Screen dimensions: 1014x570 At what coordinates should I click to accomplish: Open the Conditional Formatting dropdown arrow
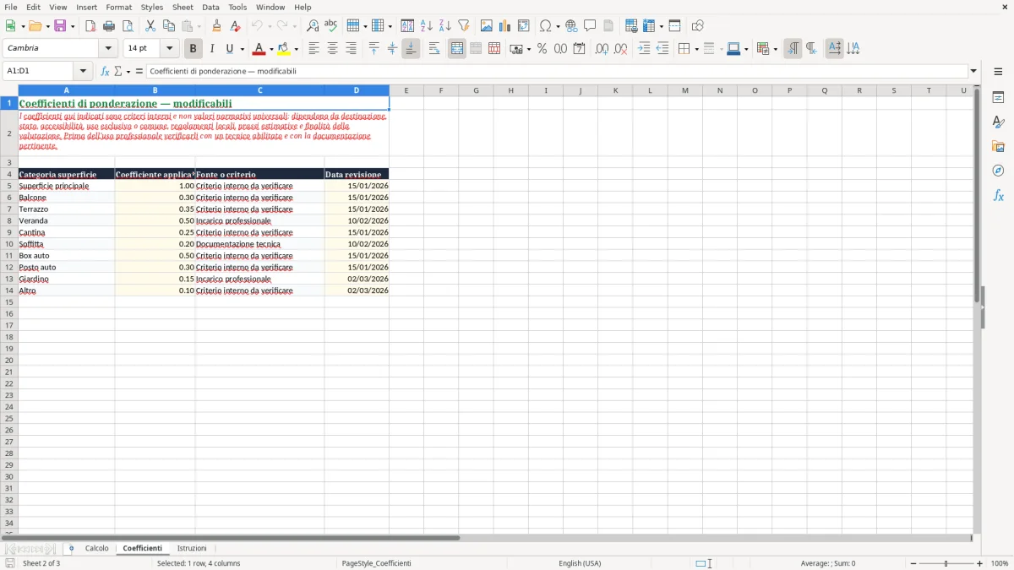[775, 49]
